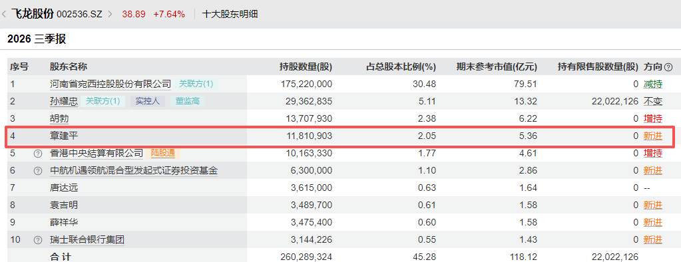This screenshot has height=262, width=681.
Task: Click question icon beside 中航机遇领航 fund
Action: [38, 170]
